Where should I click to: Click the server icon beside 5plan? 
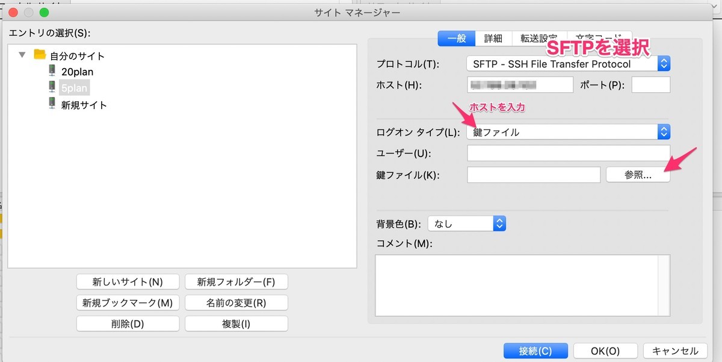coord(52,87)
